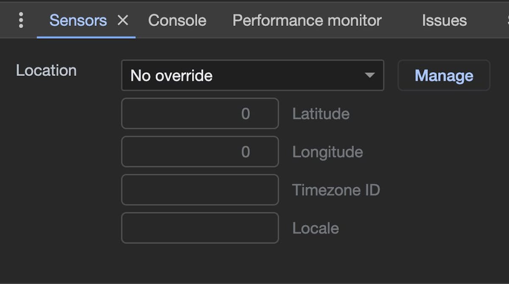Focus the Timezone ID text box
The image size is (509, 284).
coord(200,190)
